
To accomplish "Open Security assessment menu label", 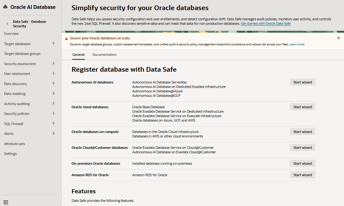I will point(20,64).
